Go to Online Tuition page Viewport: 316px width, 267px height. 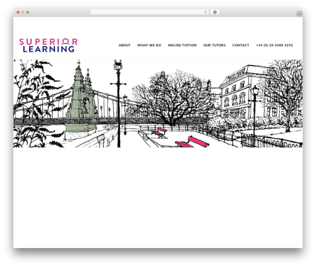[182, 45]
